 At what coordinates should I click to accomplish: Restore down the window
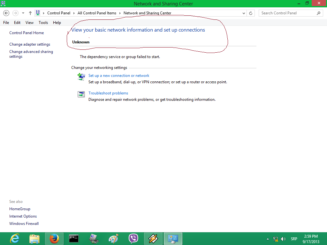click(x=307, y=3)
